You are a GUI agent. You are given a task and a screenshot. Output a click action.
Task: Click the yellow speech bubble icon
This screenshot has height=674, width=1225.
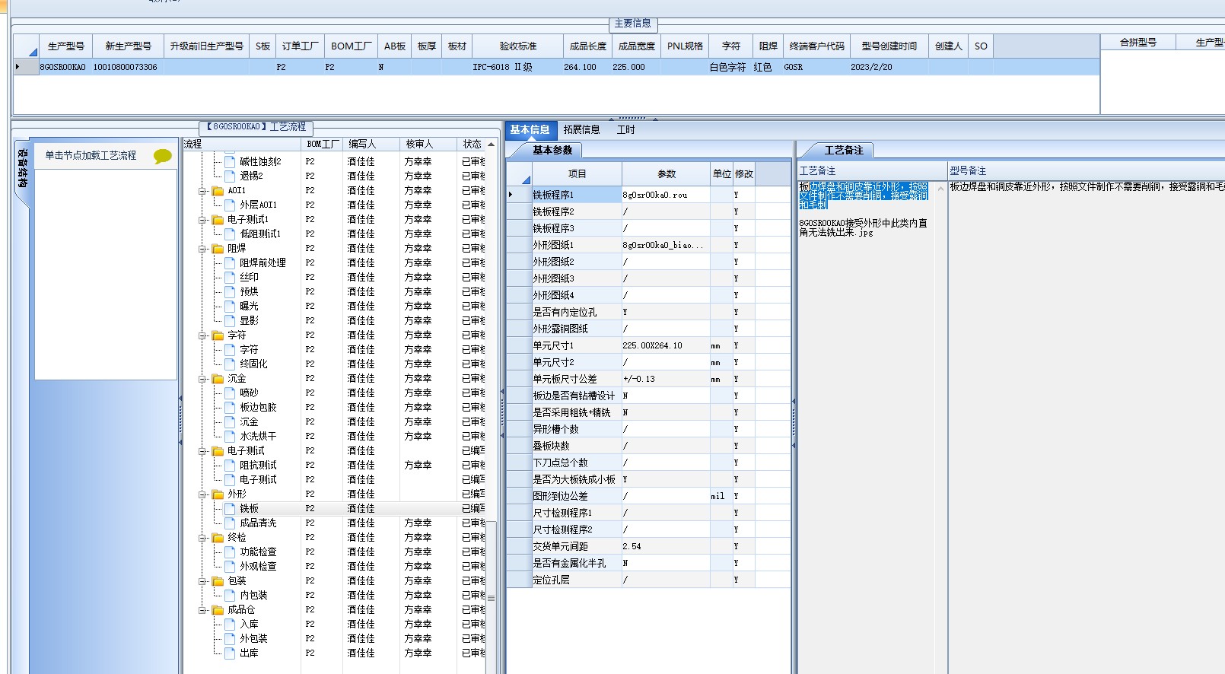(162, 156)
